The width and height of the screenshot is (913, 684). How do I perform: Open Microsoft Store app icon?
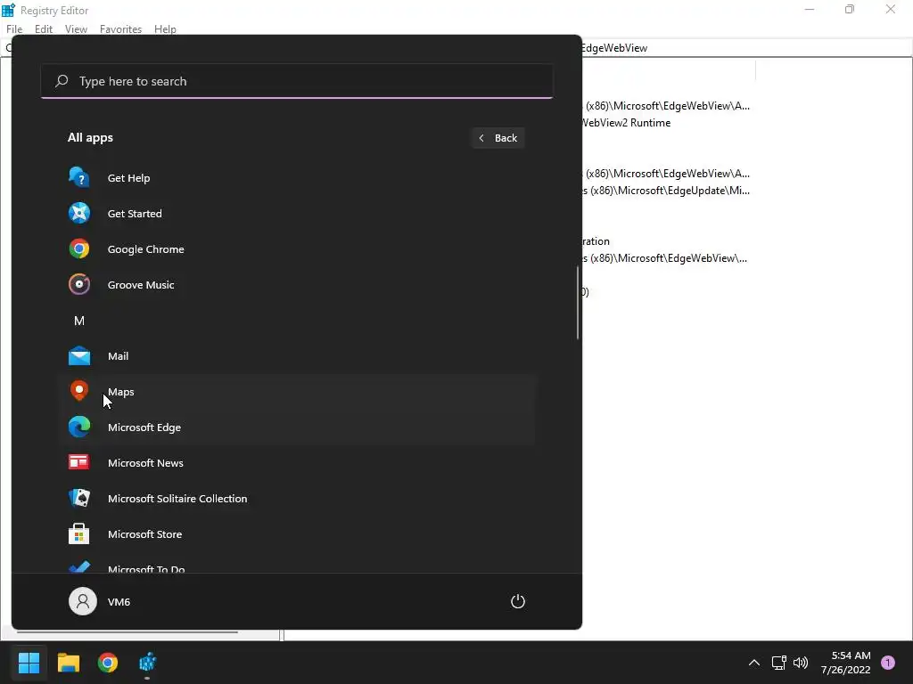79,533
